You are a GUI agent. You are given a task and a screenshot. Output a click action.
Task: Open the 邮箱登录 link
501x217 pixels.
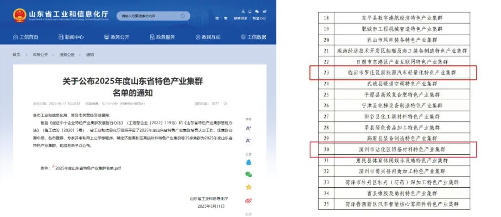(240, 19)
